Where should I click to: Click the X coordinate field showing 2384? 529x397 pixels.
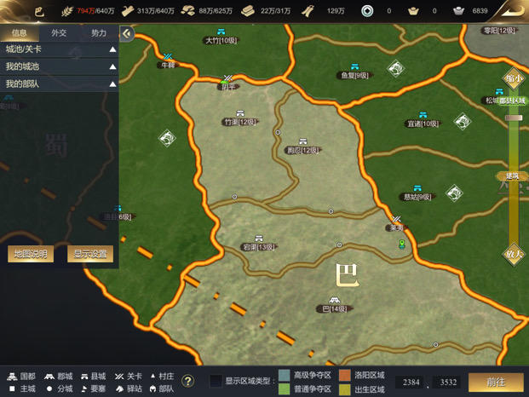click(411, 383)
